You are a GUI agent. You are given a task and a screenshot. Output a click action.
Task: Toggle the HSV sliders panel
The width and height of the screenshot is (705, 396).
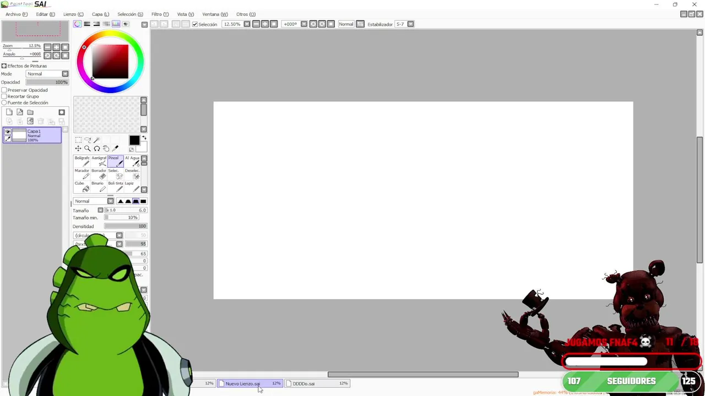96,24
